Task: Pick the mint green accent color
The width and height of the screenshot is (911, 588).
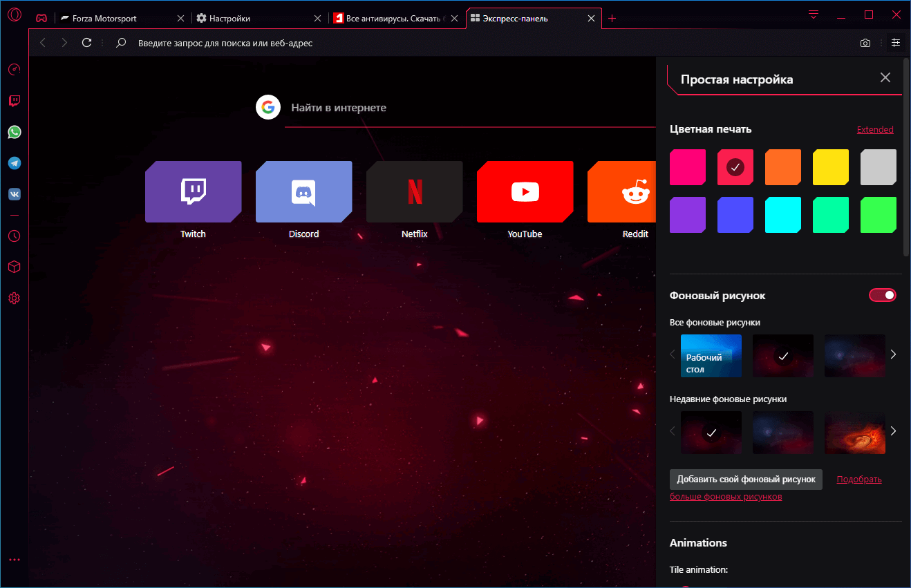Action: pyautogui.click(x=831, y=215)
